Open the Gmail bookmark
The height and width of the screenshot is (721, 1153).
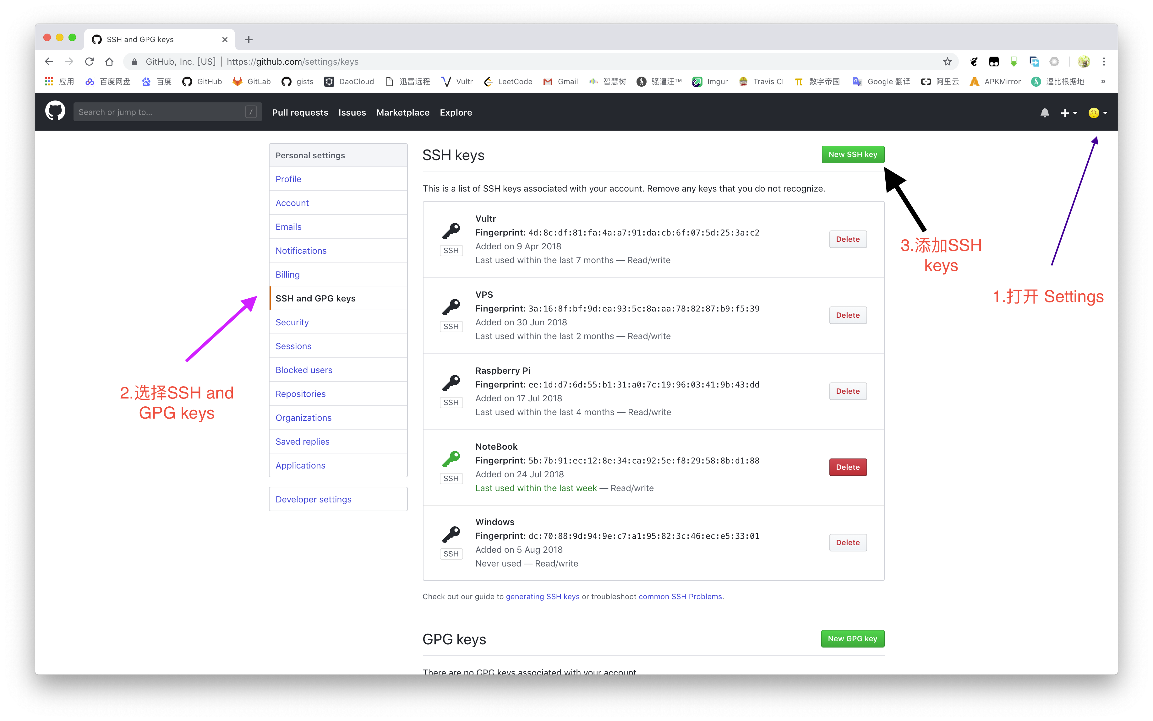pos(560,82)
